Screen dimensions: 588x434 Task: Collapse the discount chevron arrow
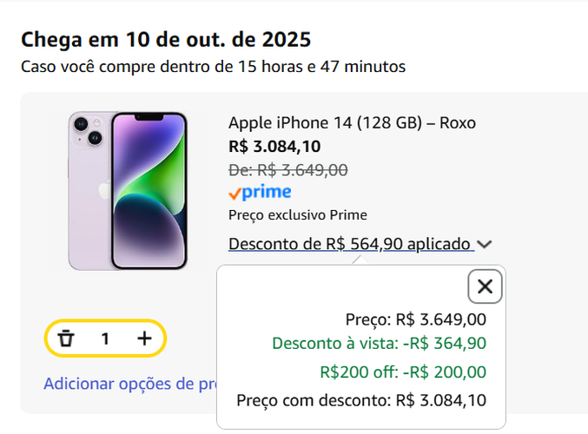[485, 245]
